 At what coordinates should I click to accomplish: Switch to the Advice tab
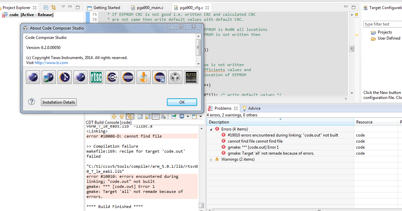pos(251,108)
